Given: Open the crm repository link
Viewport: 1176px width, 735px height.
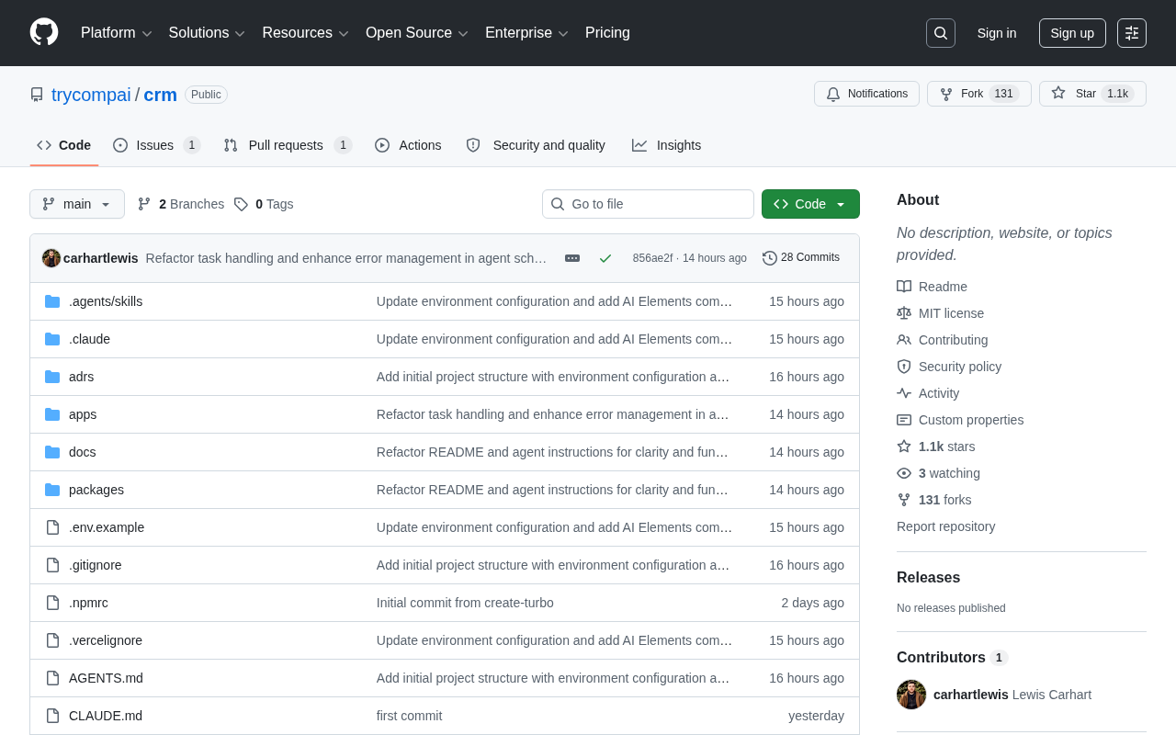Looking at the screenshot, I should 161,95.
